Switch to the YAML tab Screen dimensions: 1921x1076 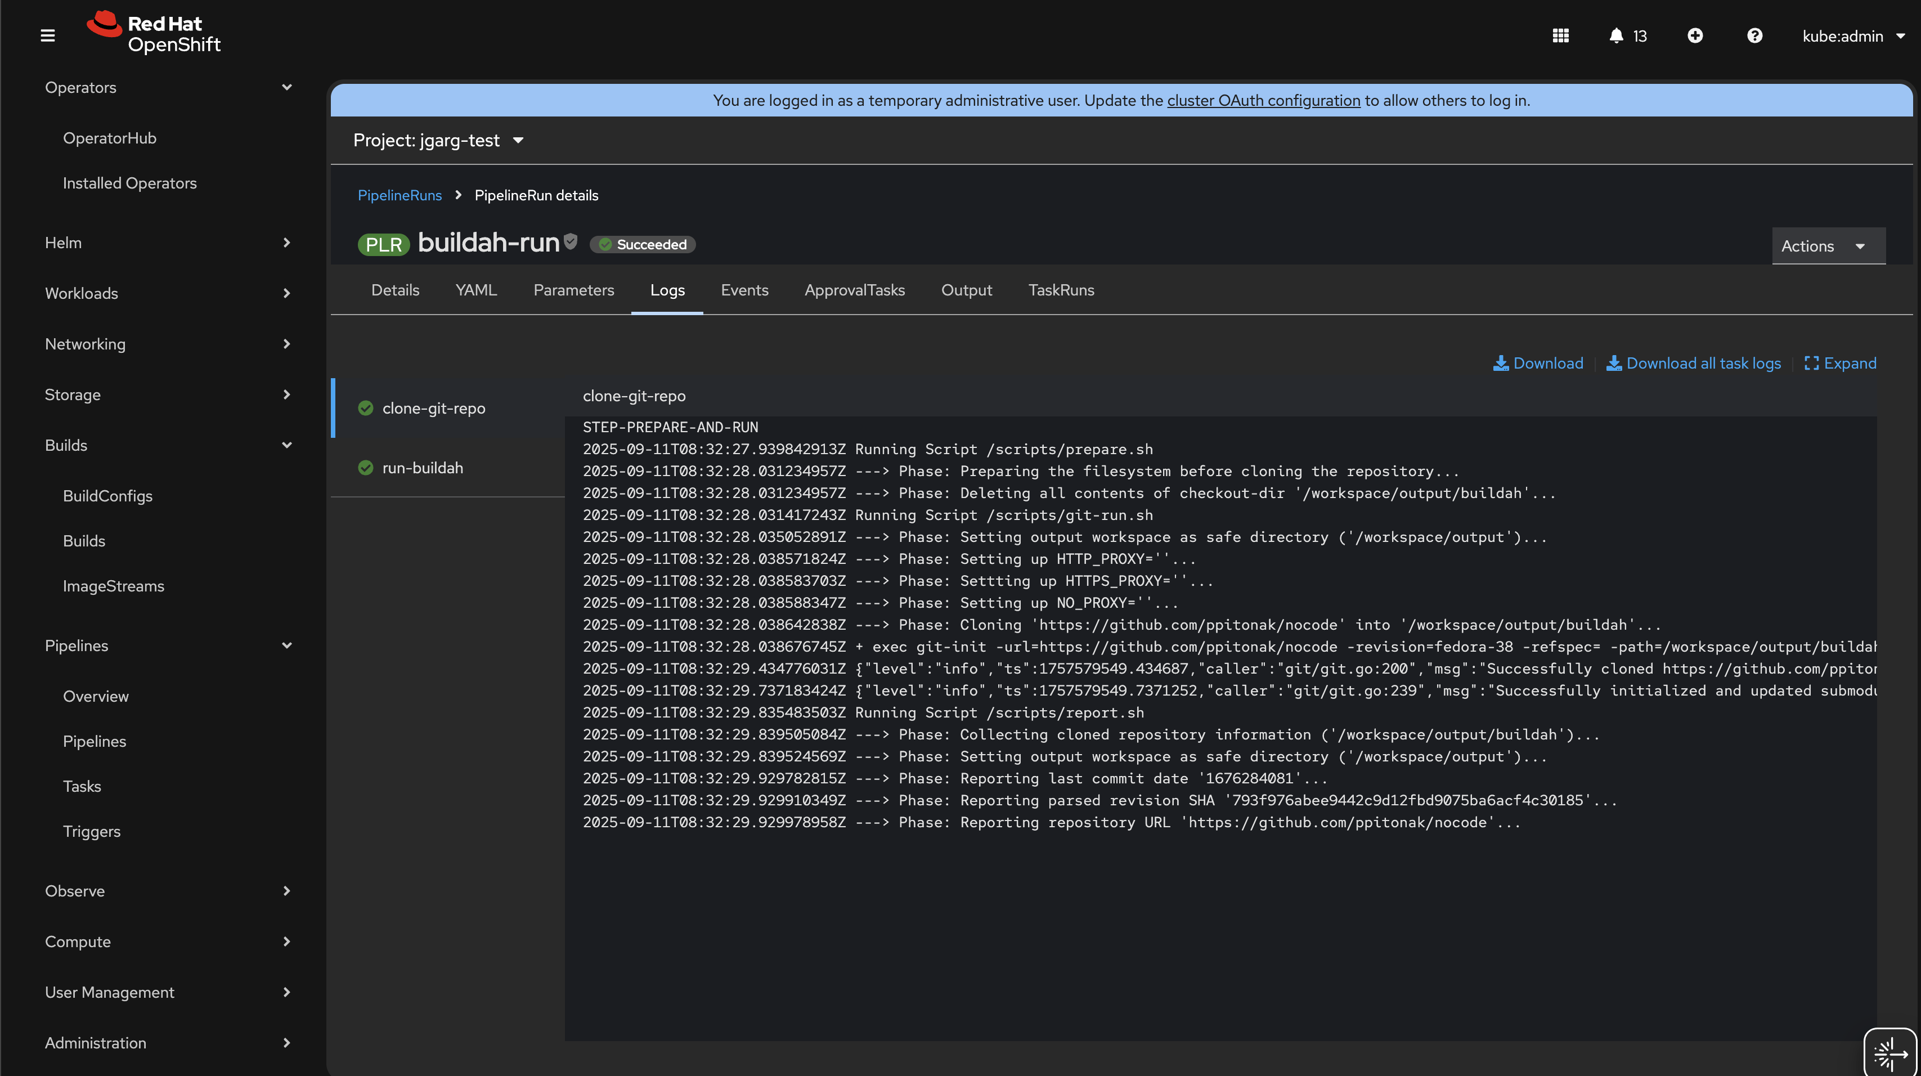(x=476, y=290)
